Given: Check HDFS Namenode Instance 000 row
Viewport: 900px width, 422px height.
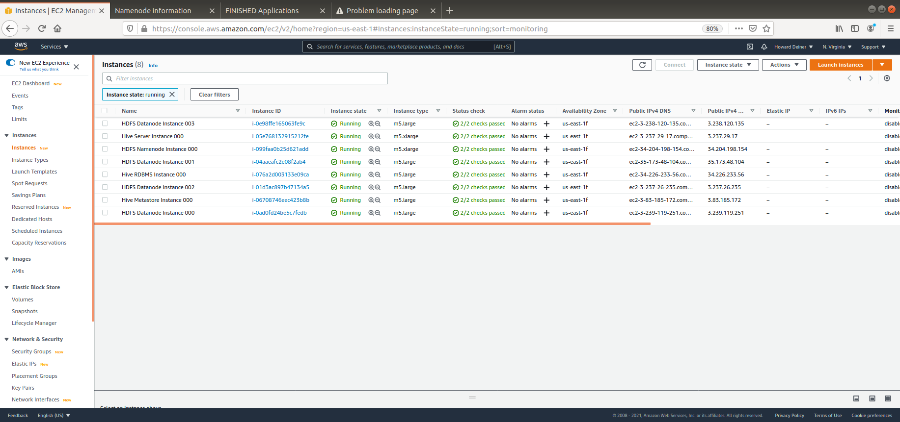Looking at the screenshot, I should point(105,149).
